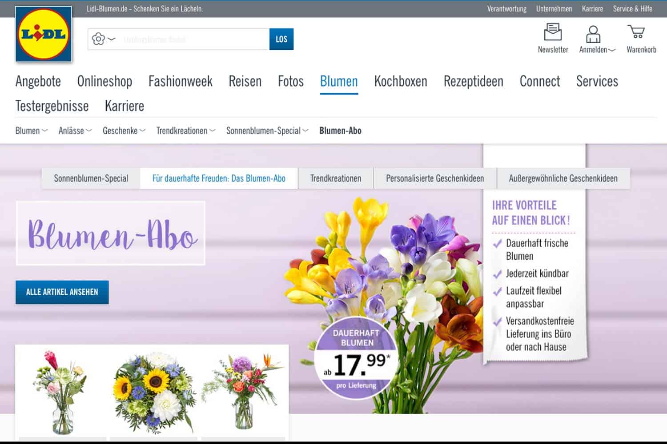Viewport: 667px width, 444px height.
Task: Click 'Dauerhaft frische Blumen' advantage text
Action: [537, 250]
